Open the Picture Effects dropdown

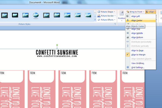point(106,20)
